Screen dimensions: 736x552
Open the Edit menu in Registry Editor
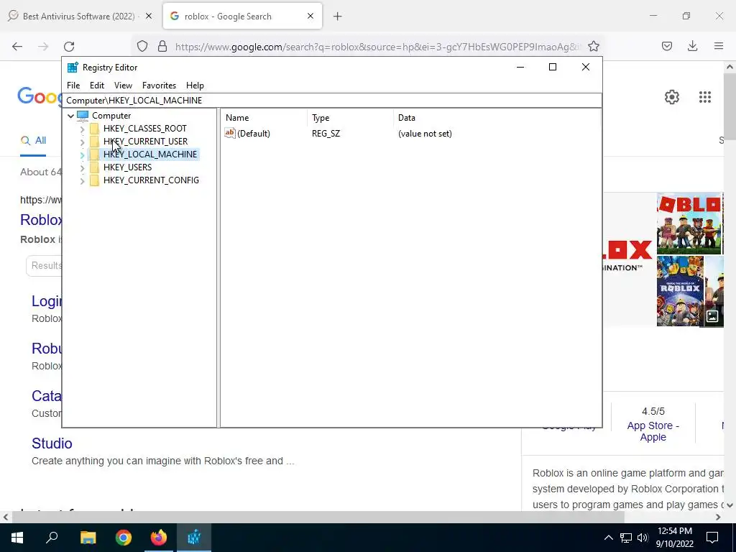[x=97, y=86]
